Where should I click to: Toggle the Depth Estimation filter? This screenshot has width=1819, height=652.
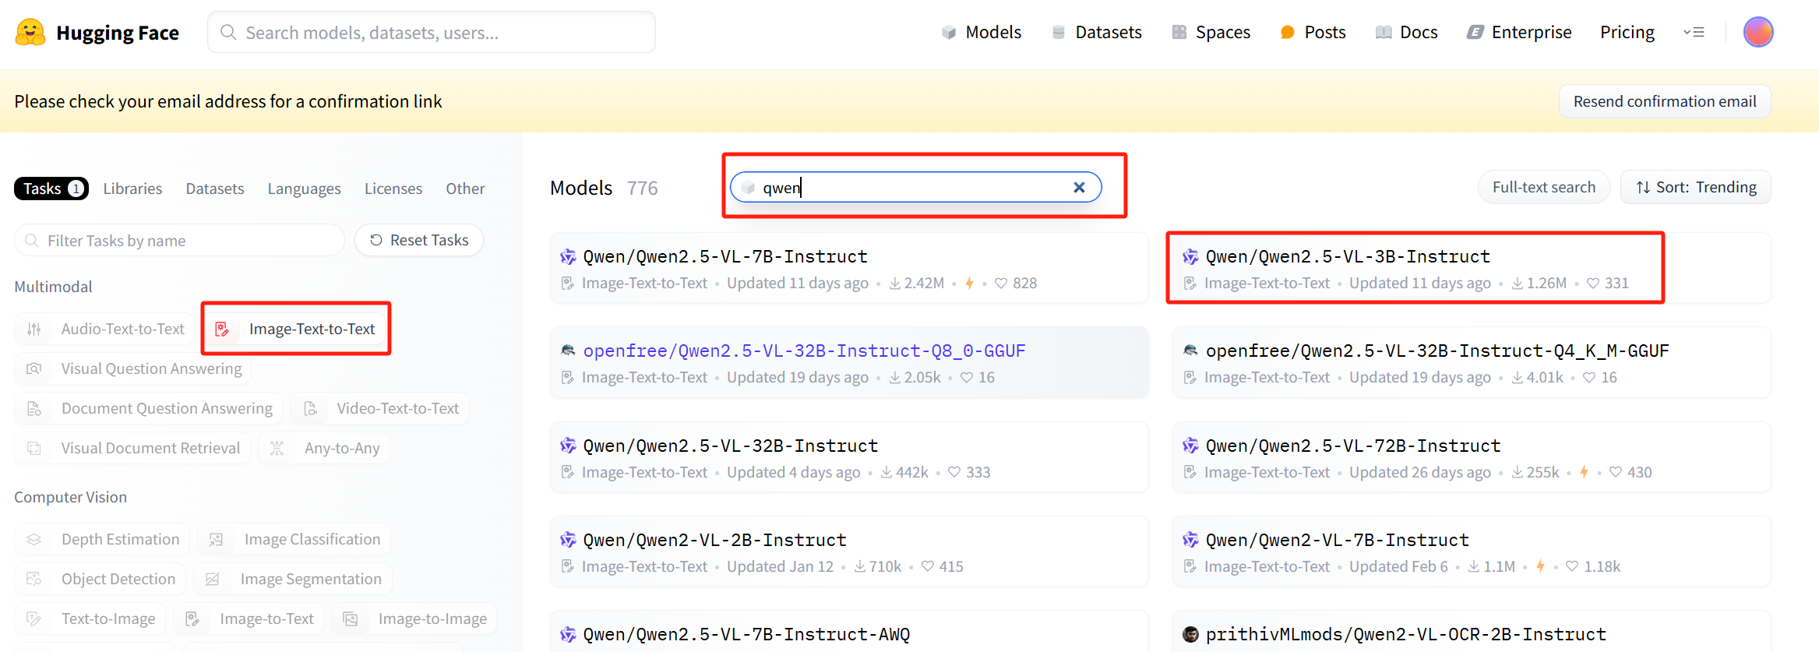click(x=102, y=539)
